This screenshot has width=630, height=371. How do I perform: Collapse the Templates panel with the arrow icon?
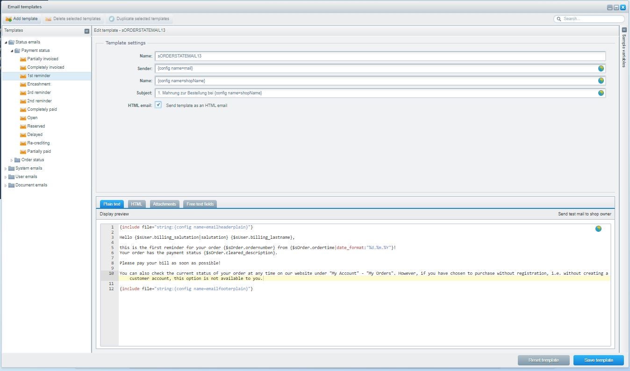point(87,31)
